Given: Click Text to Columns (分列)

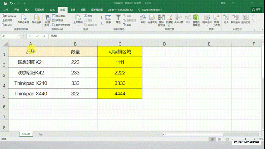Looking at the screenshot, I should coord(143,19).
